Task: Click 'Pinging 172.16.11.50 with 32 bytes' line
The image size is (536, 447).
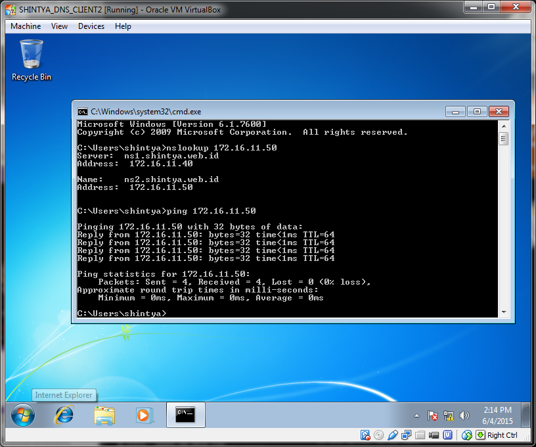Action: pyautogui.click(x=190, y=227)
